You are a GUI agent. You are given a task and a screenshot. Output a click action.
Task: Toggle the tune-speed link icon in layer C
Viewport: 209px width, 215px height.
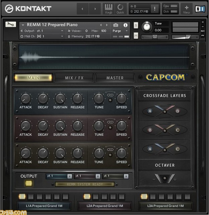point(110,149)
